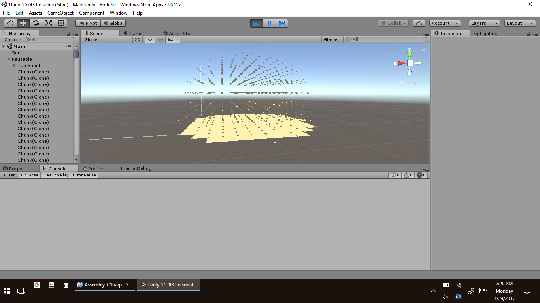Toggle scene lighting sun icon
The image size is (540, 303).
(x=150, y=39)
